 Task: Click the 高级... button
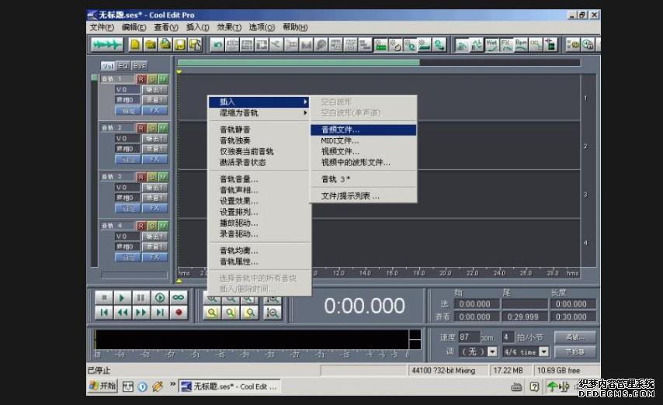(575, 337)
